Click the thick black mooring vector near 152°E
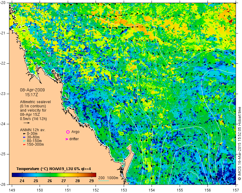This screenshot has width=242, height=193. pyautogui.click(x=99, y=106)
